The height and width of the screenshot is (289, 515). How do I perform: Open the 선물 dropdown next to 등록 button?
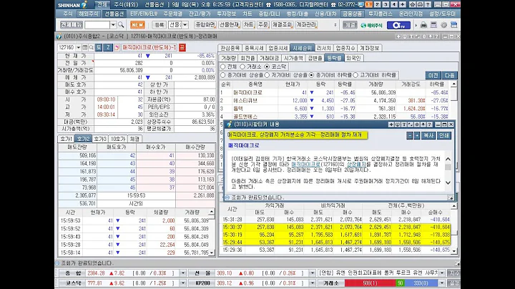(185, 25)
